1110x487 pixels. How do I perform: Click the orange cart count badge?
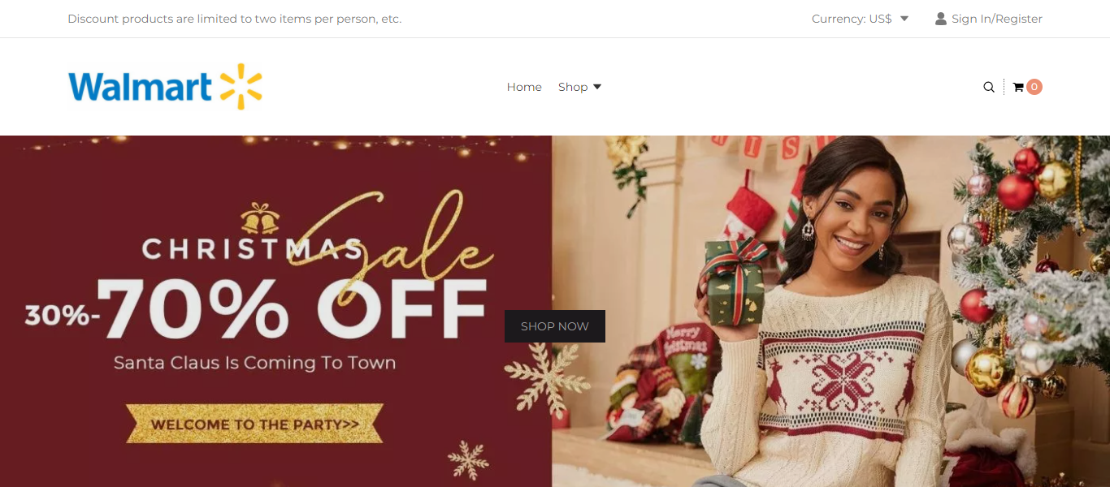click(x=1034, y=87)
